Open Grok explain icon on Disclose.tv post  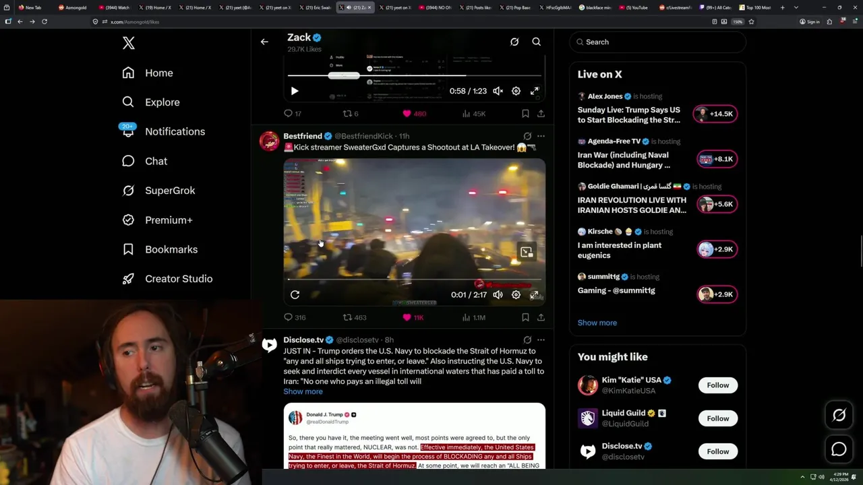coord(527,340)
